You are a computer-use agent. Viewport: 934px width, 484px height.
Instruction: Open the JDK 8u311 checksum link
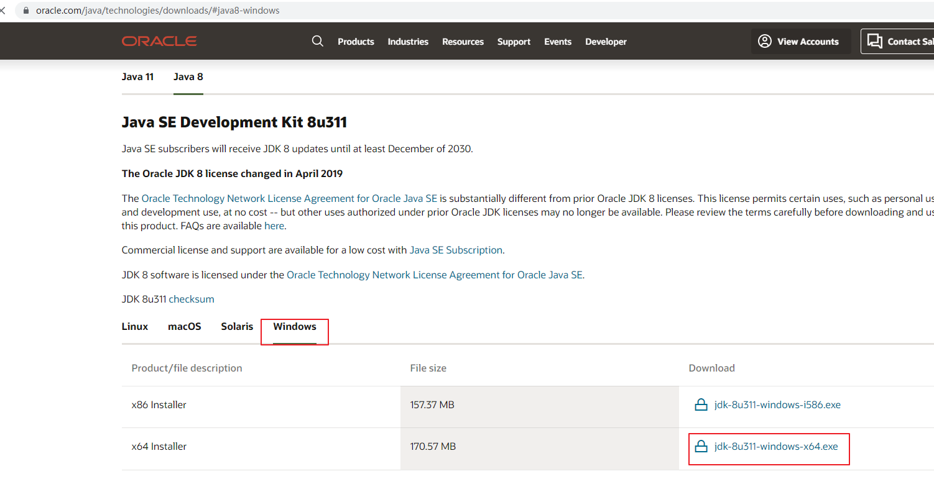click(192, 299)
